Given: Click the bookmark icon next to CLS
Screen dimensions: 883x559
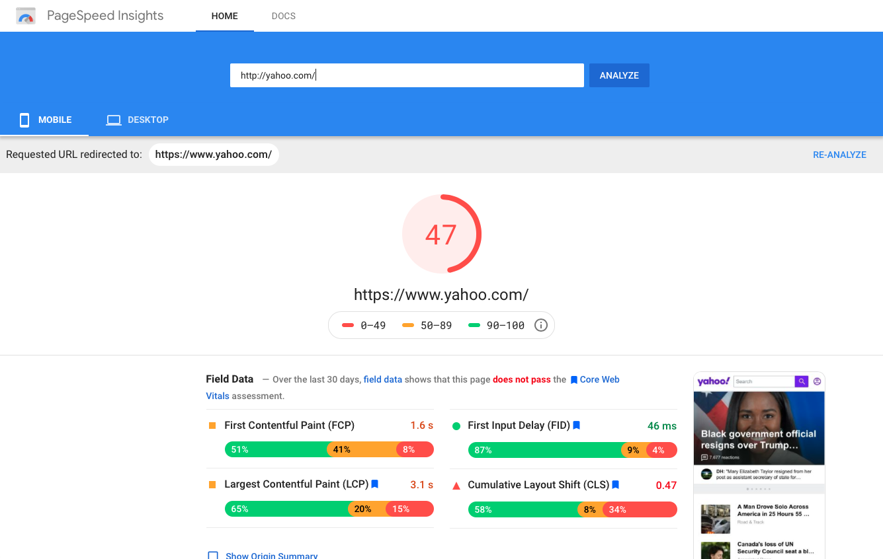Looking at the screenshot, I should click(x=615, y=485).
